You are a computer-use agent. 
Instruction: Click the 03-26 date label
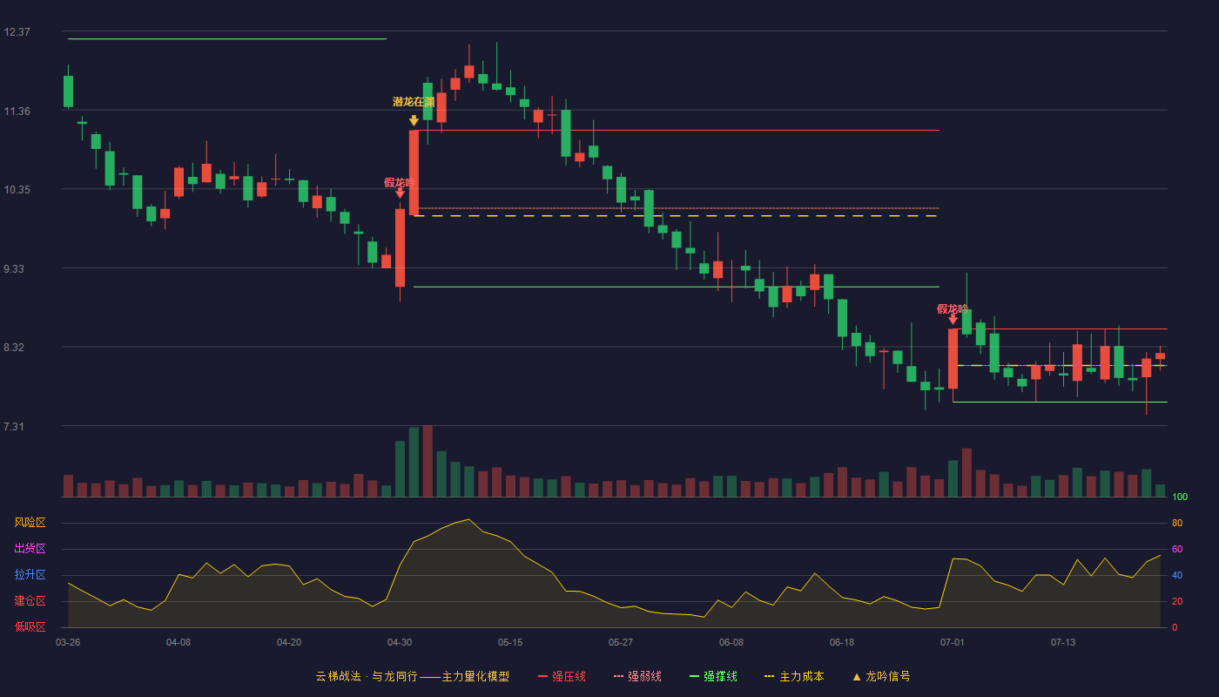pyautogui.click(x=68, y=642)
